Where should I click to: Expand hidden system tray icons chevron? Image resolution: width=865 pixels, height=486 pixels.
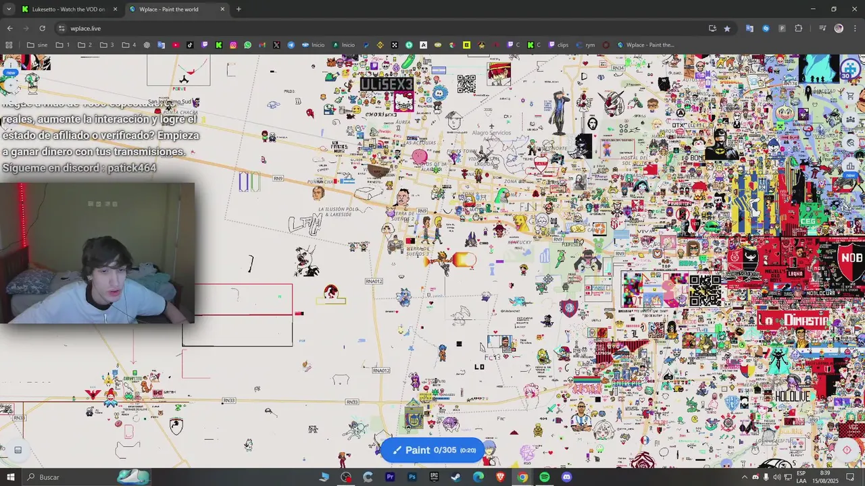click(x=745, y=477)
